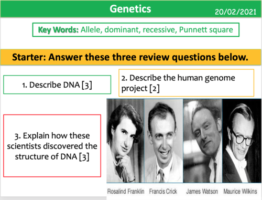Click the photo above Francis Crick caption

163,141
